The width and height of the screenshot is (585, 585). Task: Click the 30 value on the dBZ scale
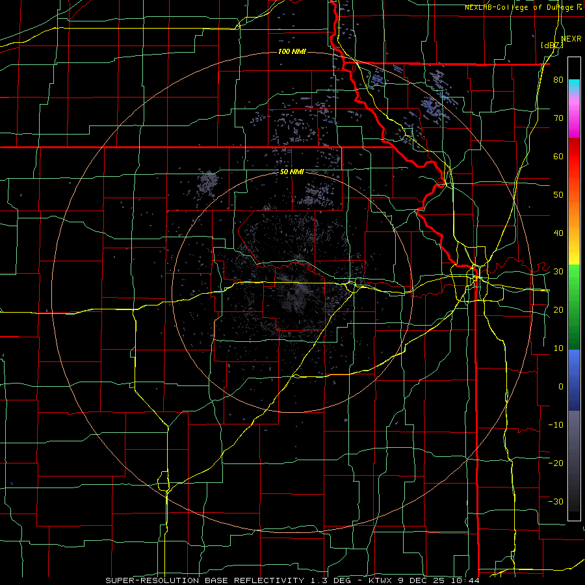[558, 271]
